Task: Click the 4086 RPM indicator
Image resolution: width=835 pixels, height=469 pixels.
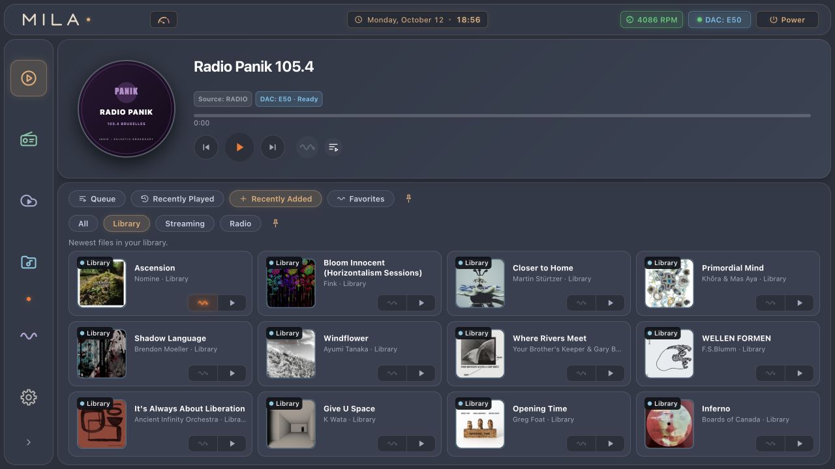Action: pyautogui.click(x=652, y=20)
